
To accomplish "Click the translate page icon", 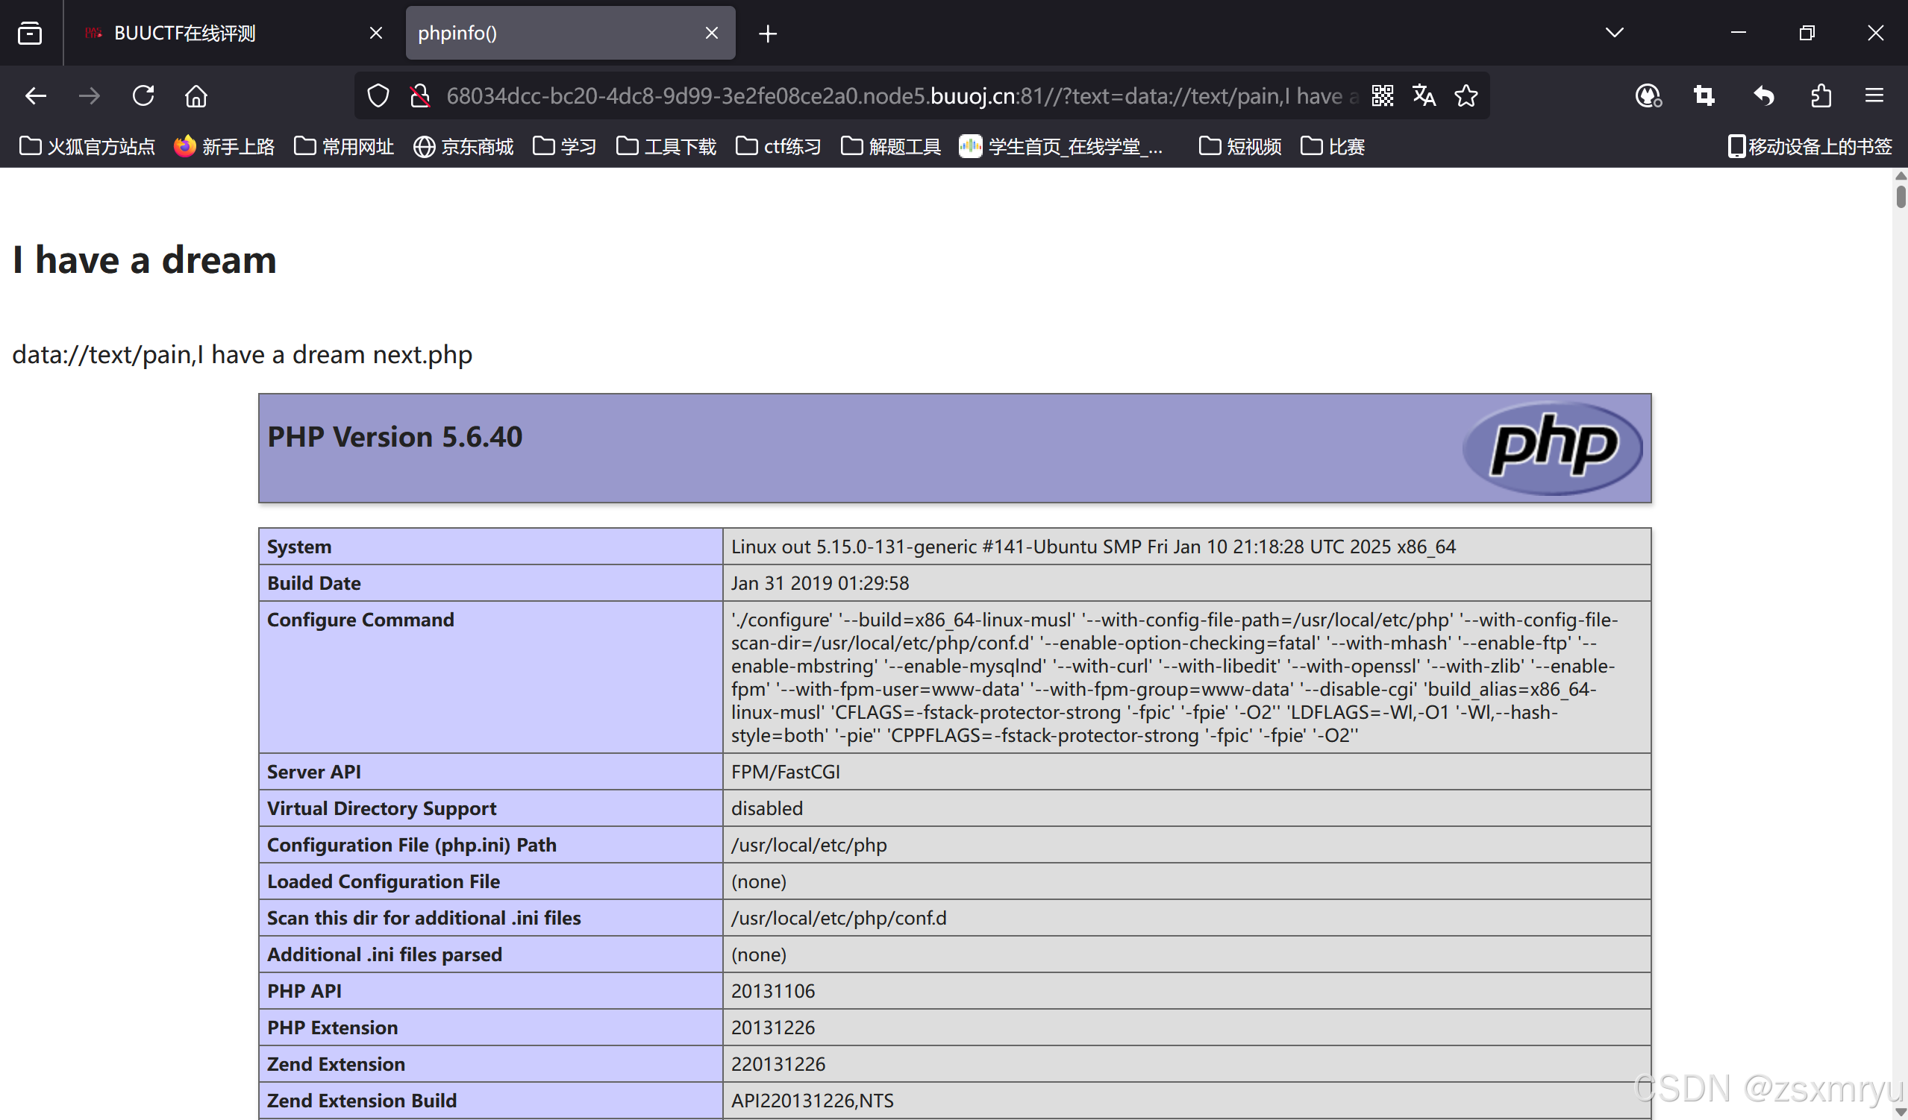I will 1424,96.
